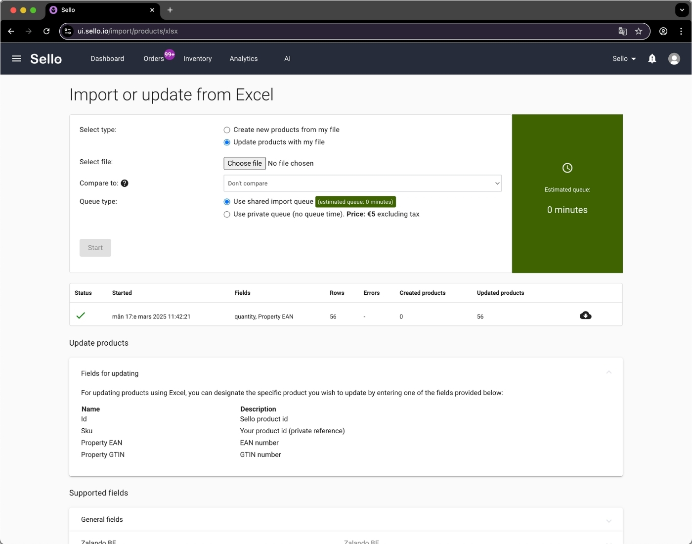Switch to the Analytics section
Screen dimensions: 692x544
tap(243, 58)
